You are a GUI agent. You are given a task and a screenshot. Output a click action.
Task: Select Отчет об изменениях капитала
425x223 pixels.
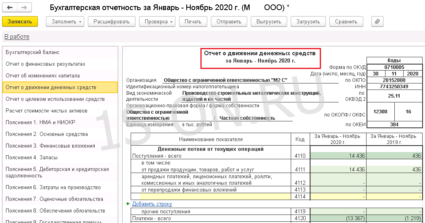(60, 75)
